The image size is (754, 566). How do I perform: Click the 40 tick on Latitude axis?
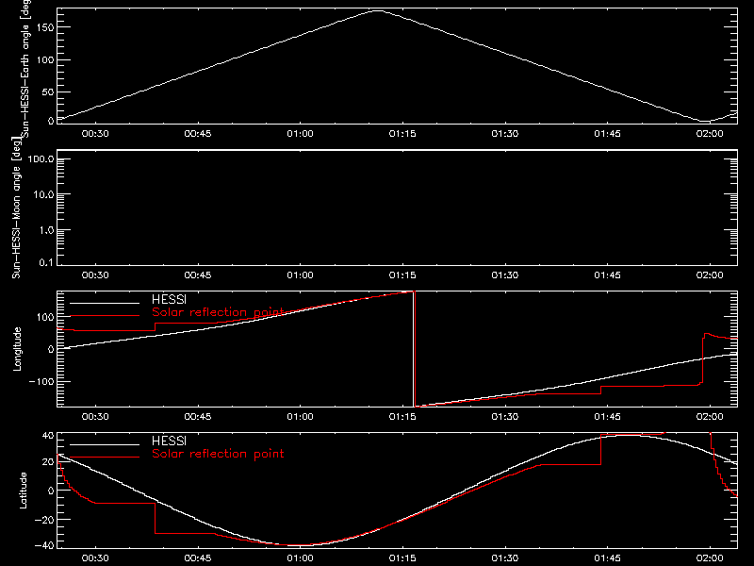coord(48,436)
